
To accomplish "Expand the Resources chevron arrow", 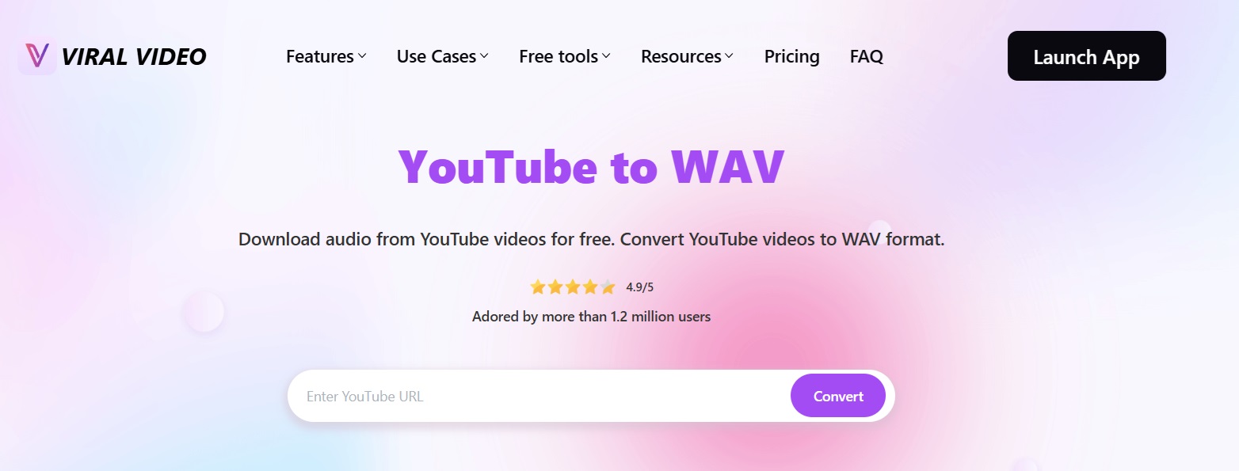I will (x=730, y=56).
